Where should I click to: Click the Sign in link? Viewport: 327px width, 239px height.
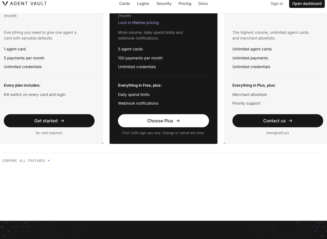[x=277, y=4]
